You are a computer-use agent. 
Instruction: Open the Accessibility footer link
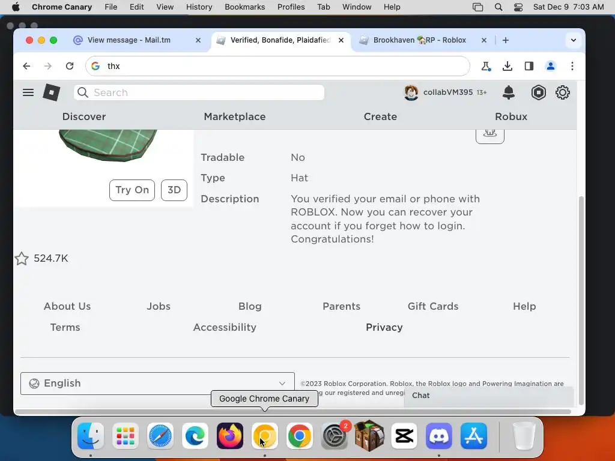(x=225, y=327)
